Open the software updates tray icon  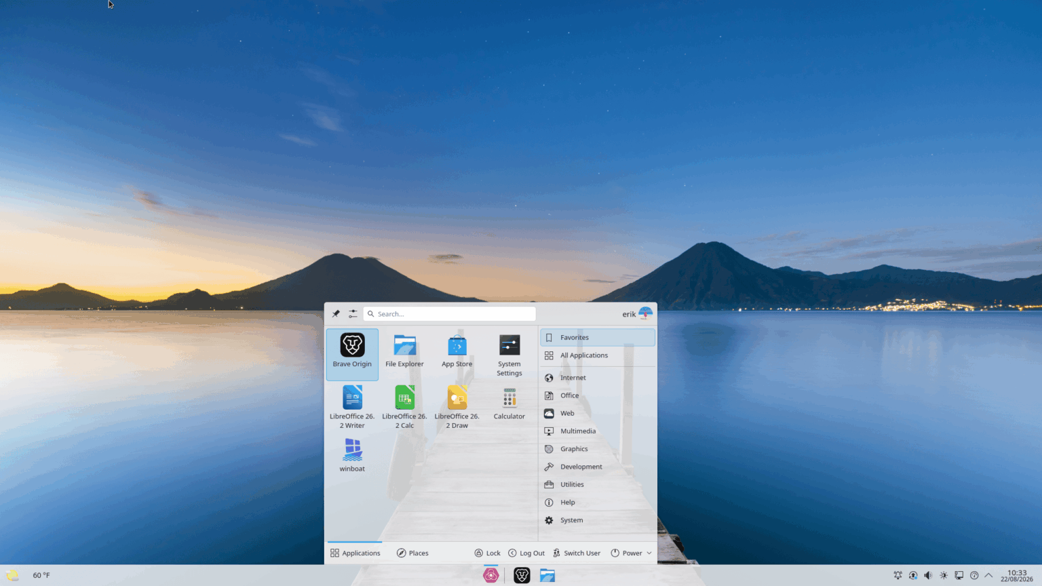point(913,575)
